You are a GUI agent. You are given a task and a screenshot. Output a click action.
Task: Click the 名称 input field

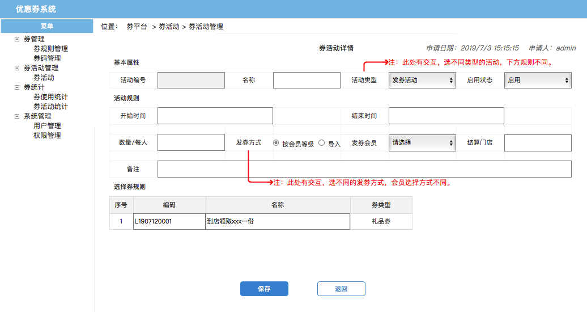point(307,80)
